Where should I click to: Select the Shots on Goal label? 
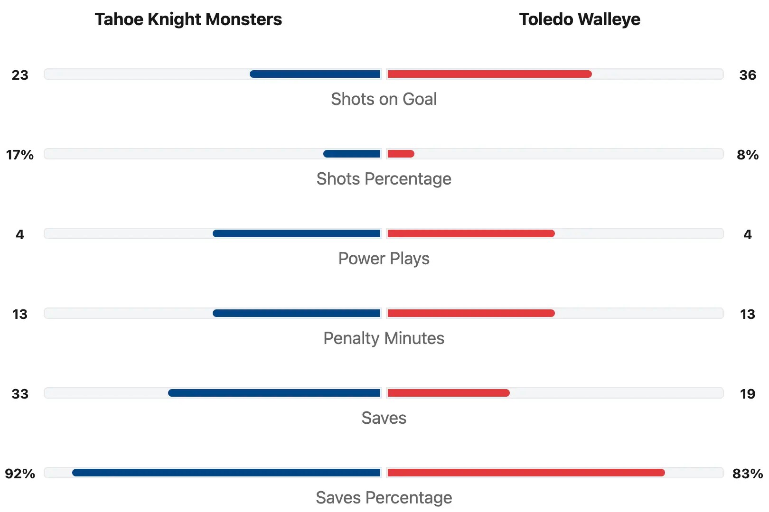tap(384, 99)
